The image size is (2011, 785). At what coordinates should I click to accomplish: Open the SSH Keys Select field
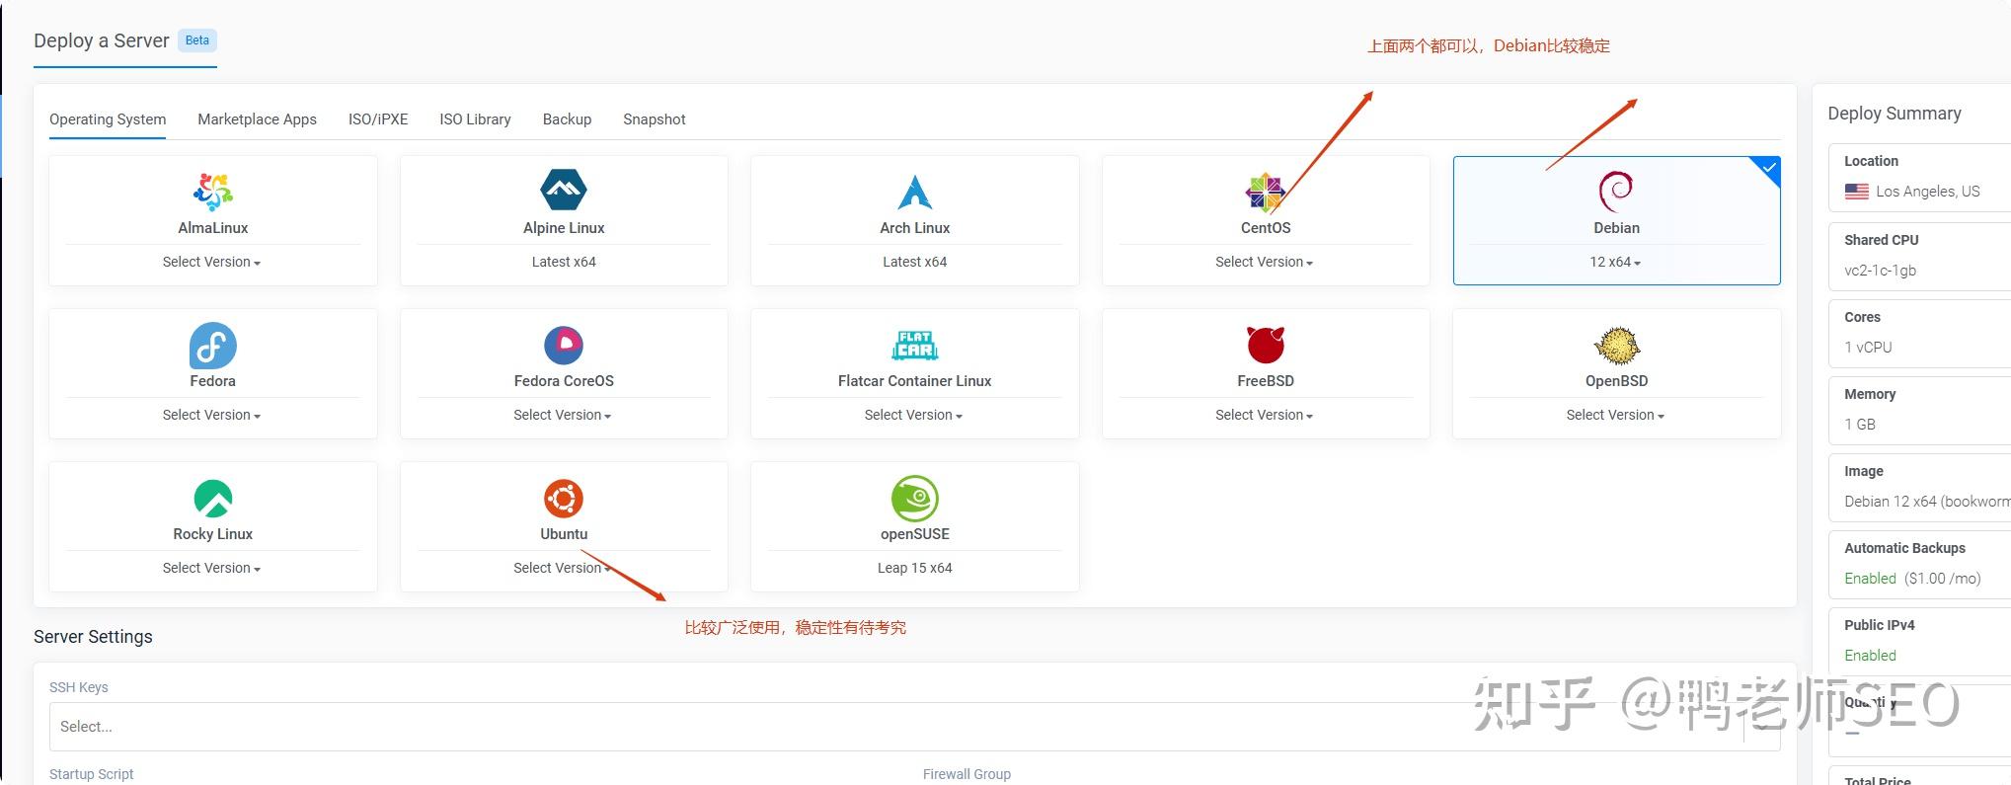click(x=914, y=727)
